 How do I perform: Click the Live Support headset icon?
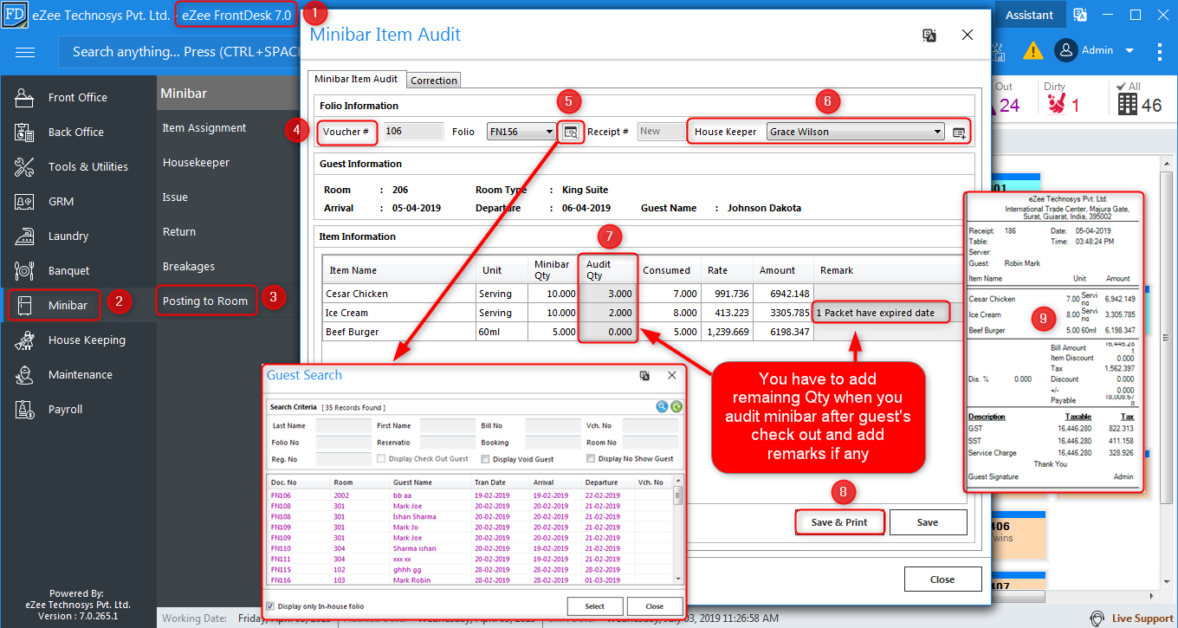(1097, 618)
